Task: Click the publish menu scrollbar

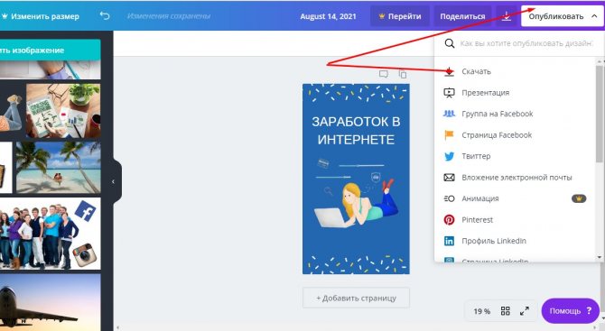Action: pyautogui.click(x=600, y=114)
